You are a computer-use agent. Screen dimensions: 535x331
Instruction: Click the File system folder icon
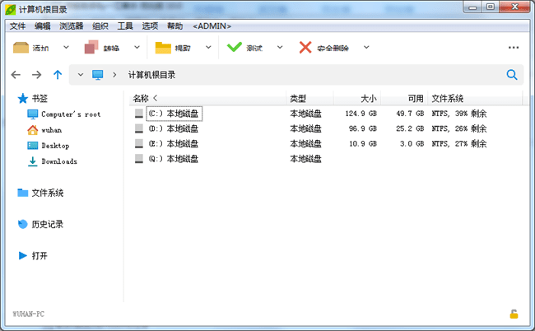point(23,193)
